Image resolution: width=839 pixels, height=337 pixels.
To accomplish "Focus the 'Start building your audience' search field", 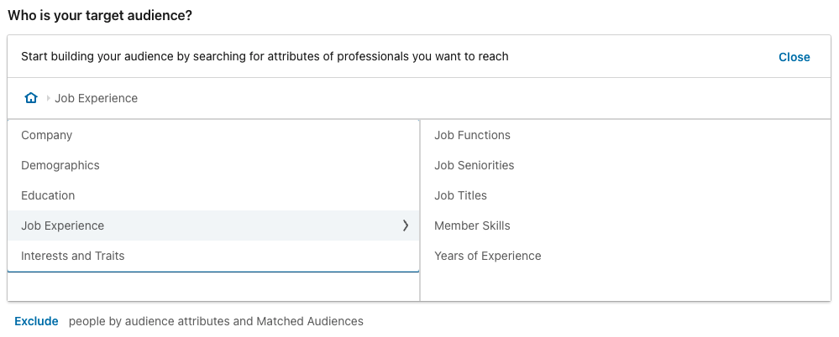I will tap(265, 57).
